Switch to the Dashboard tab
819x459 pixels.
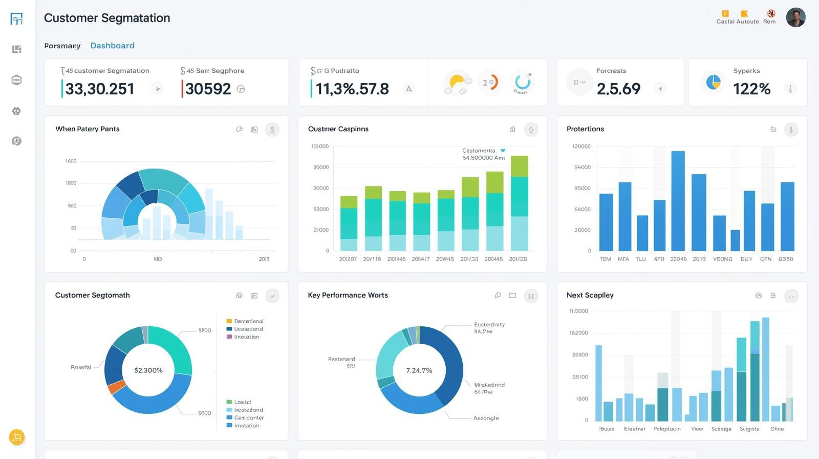(x=112, y=46)
